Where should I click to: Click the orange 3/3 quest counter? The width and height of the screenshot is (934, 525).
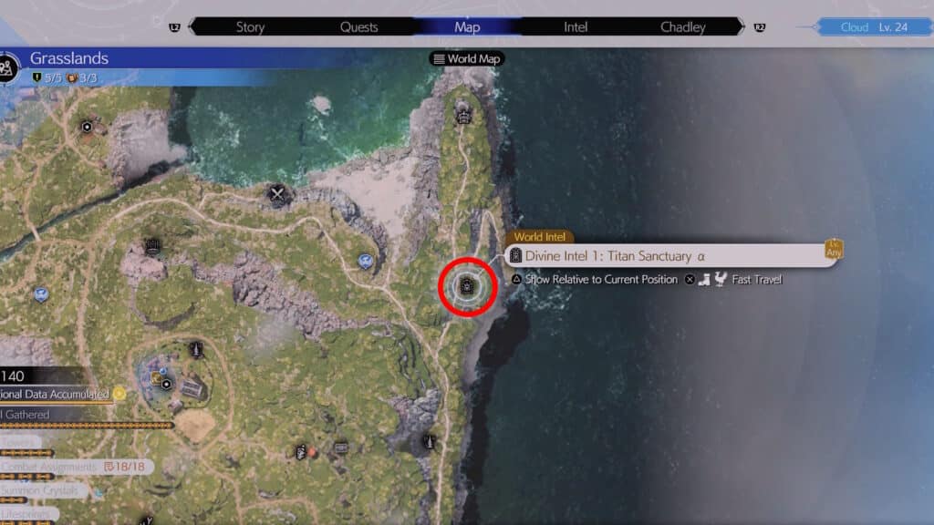[x=81, y=78]
